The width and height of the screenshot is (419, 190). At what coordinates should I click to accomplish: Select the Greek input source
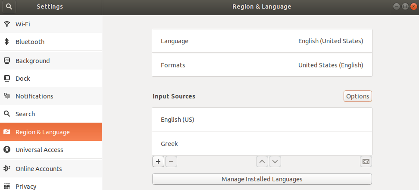(x=262, y=143)
